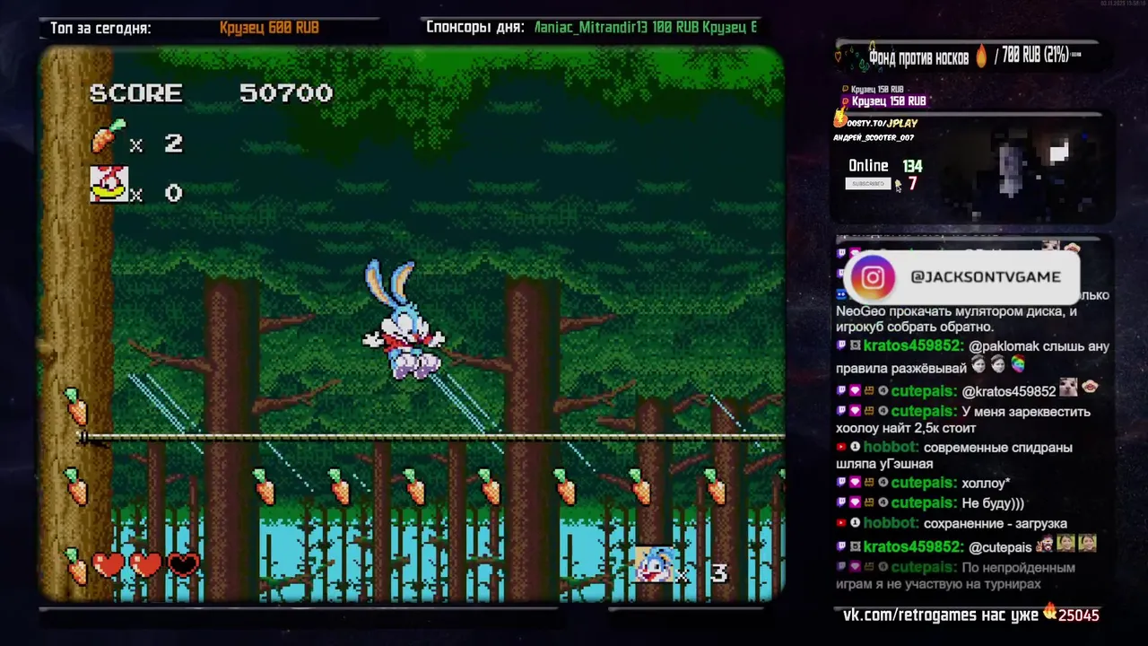The height and width of the screenshot is (646, 1148).
Task: Click the score value 50700
Action: point(286,93)
